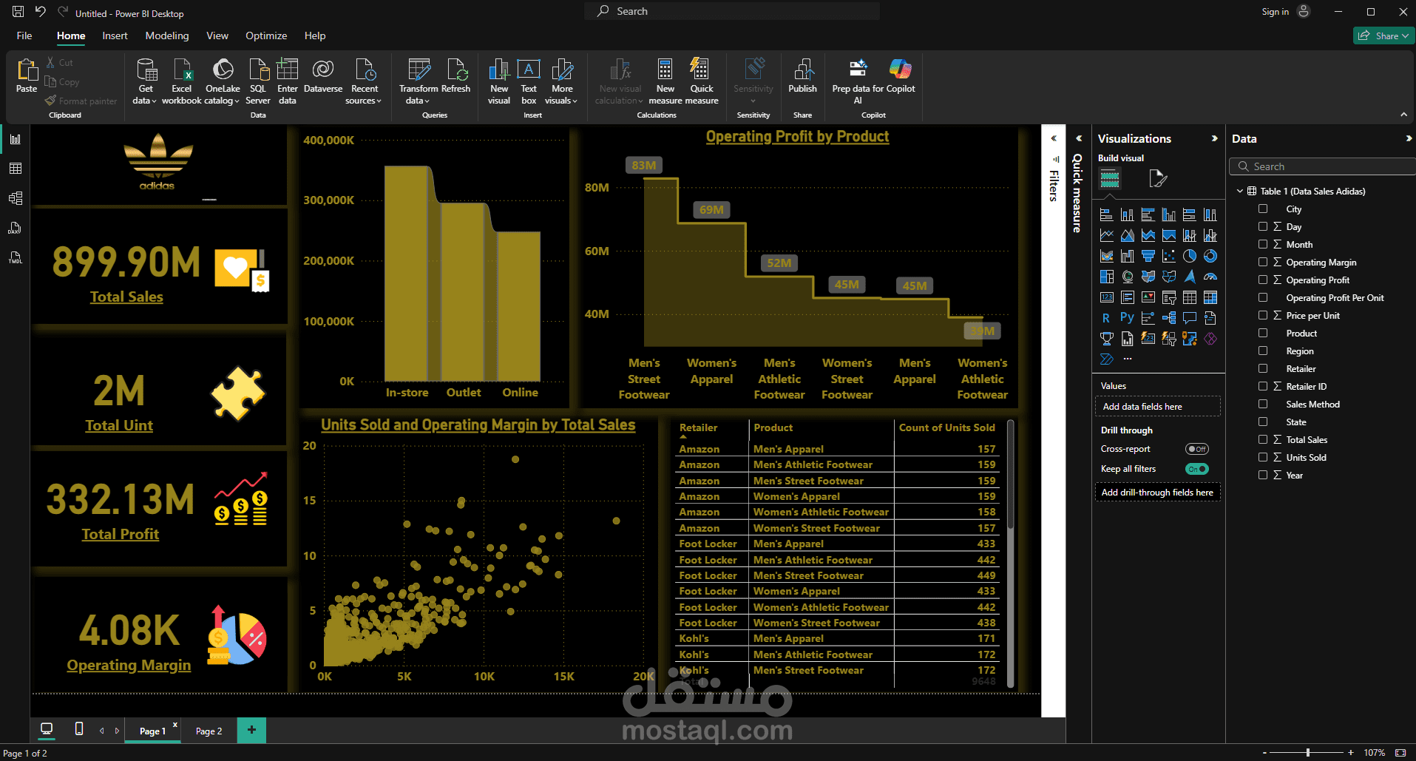Choose the Pie chart visual
Image resolution: width=1416 pixels, height=761 pixels.
[1189, 257]
